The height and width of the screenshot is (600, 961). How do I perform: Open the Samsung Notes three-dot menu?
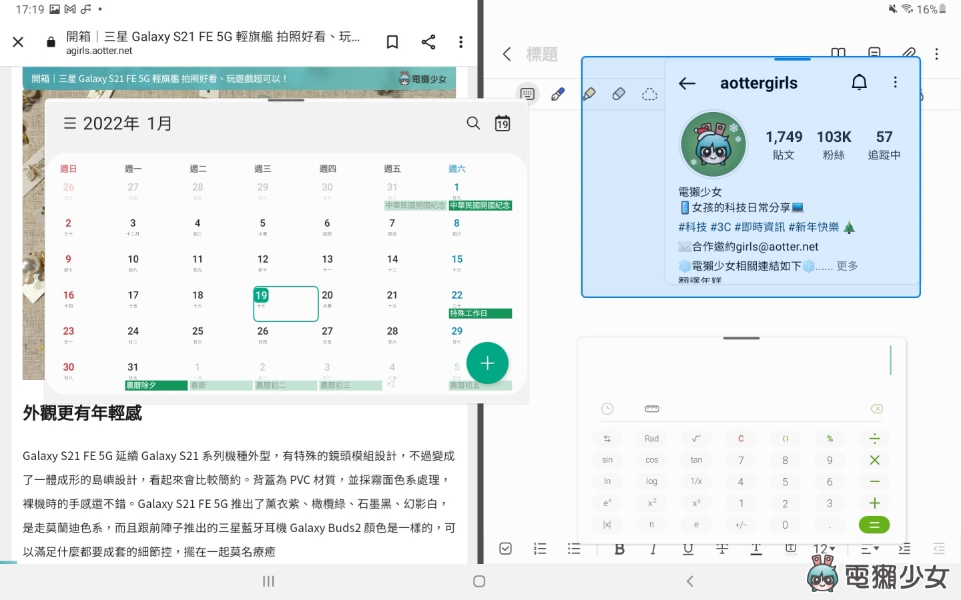point(936,53)
